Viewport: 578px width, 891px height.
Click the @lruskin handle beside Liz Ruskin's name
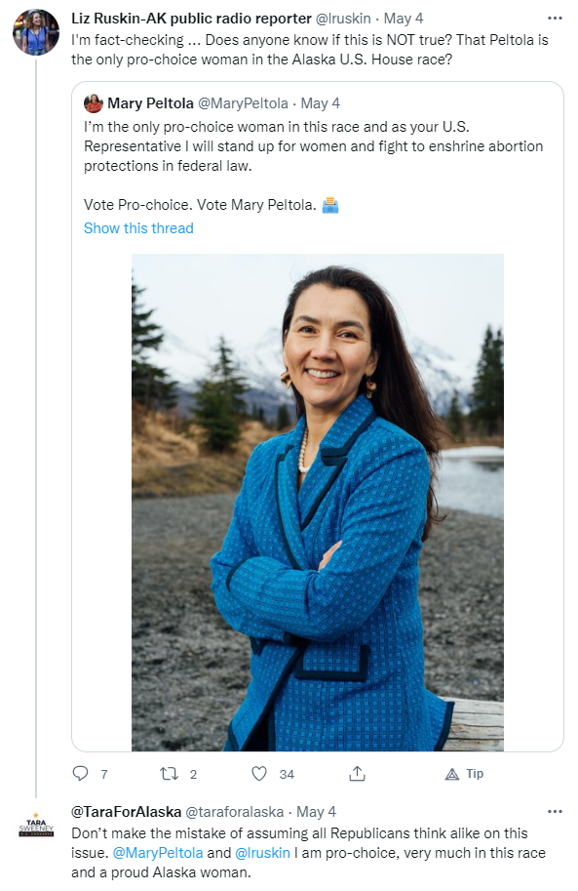tap(343, 19)
